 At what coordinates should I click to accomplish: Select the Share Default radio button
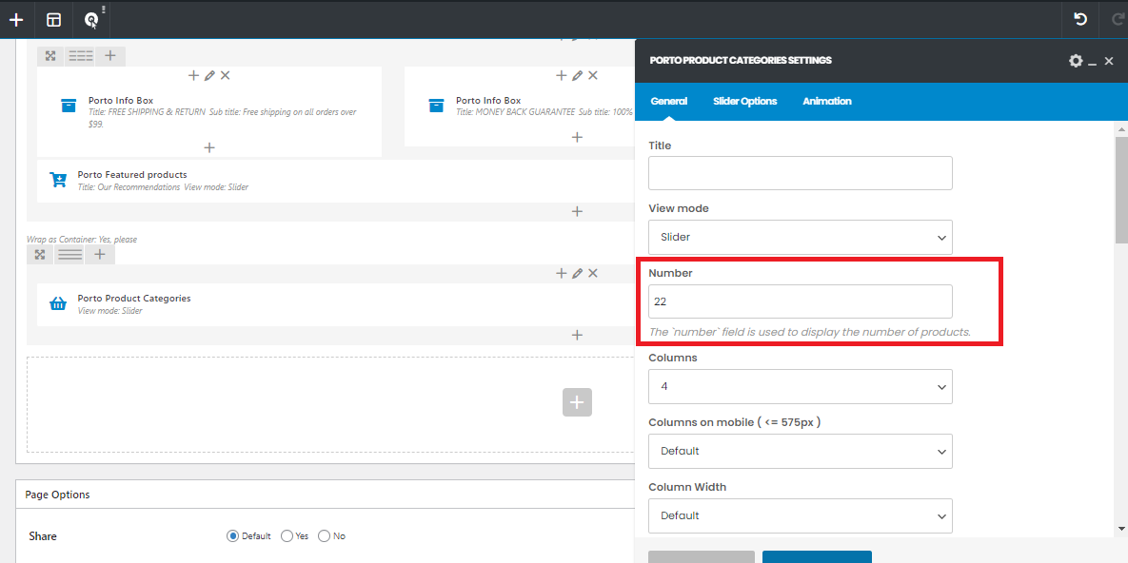click(x=232, y=535)
